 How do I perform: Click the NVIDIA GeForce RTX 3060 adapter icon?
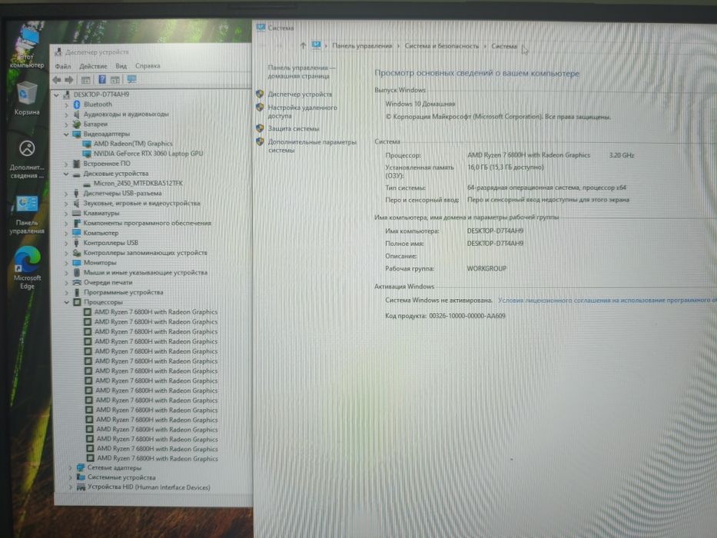pyautogui.click(x=87, y=154)
